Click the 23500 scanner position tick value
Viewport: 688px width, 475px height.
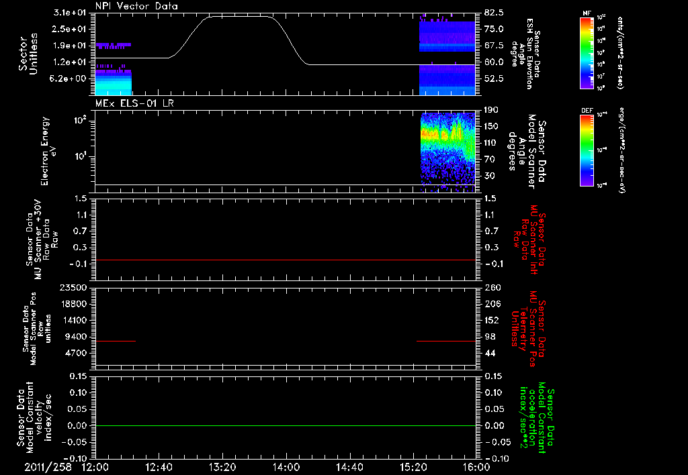coord(73,287)
